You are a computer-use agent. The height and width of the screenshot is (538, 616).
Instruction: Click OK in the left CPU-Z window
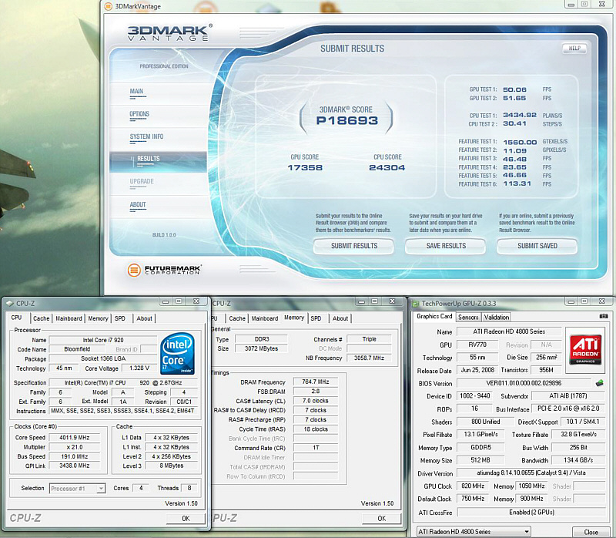click(x=186, y=518)
